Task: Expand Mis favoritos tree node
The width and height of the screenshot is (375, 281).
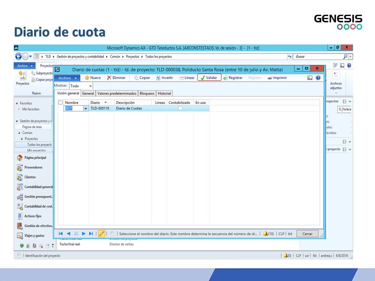Action: (19, 109)
